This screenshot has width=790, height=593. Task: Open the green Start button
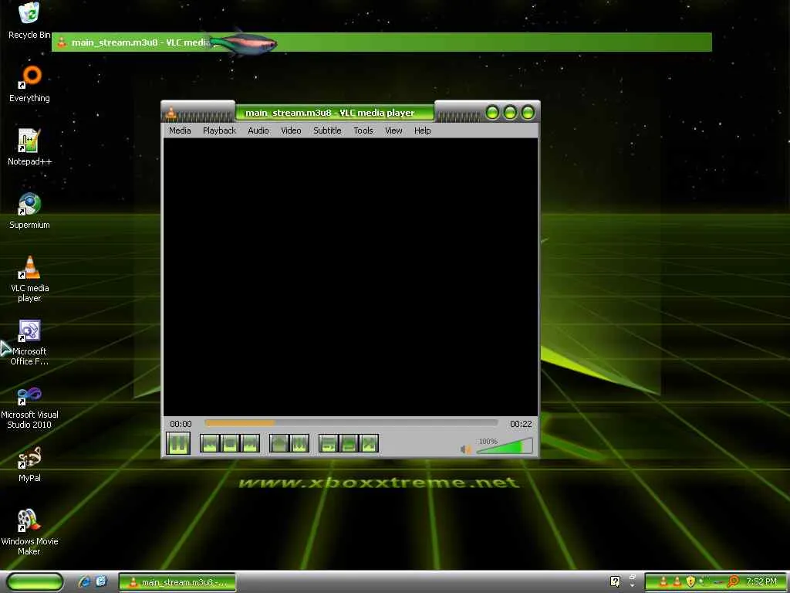pos(35,582)
